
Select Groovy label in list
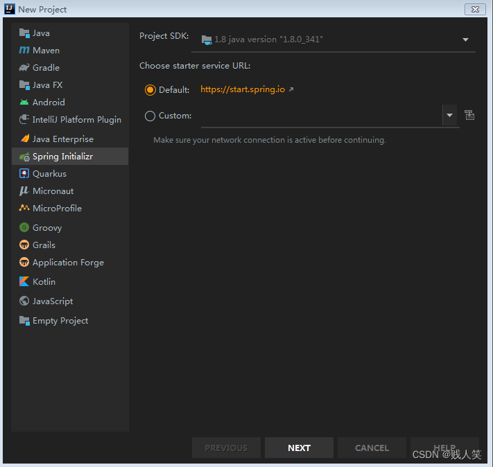[x=47, y=227]
